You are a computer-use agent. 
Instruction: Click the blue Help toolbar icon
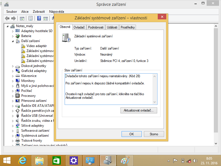click(39, 19)
